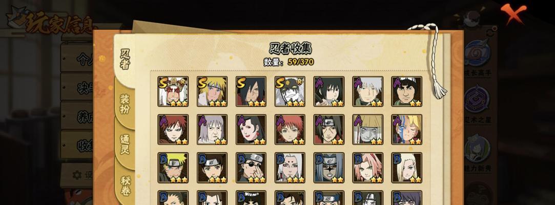Viewport: 555px width, 205px height.
Task: Select the A-rank Sasori red-haired portrait
Action: (x=290, y=130)
